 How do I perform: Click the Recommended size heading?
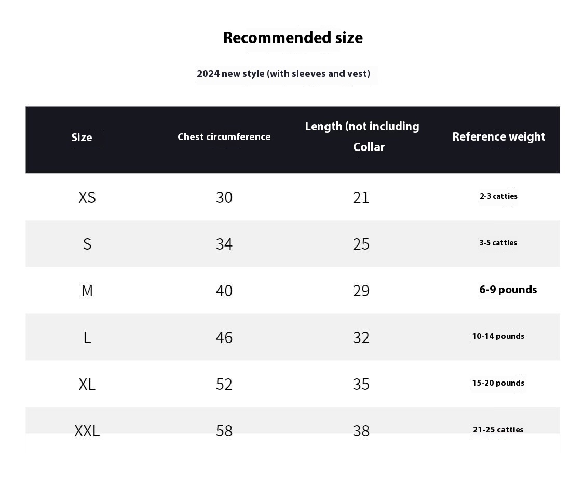293,38
